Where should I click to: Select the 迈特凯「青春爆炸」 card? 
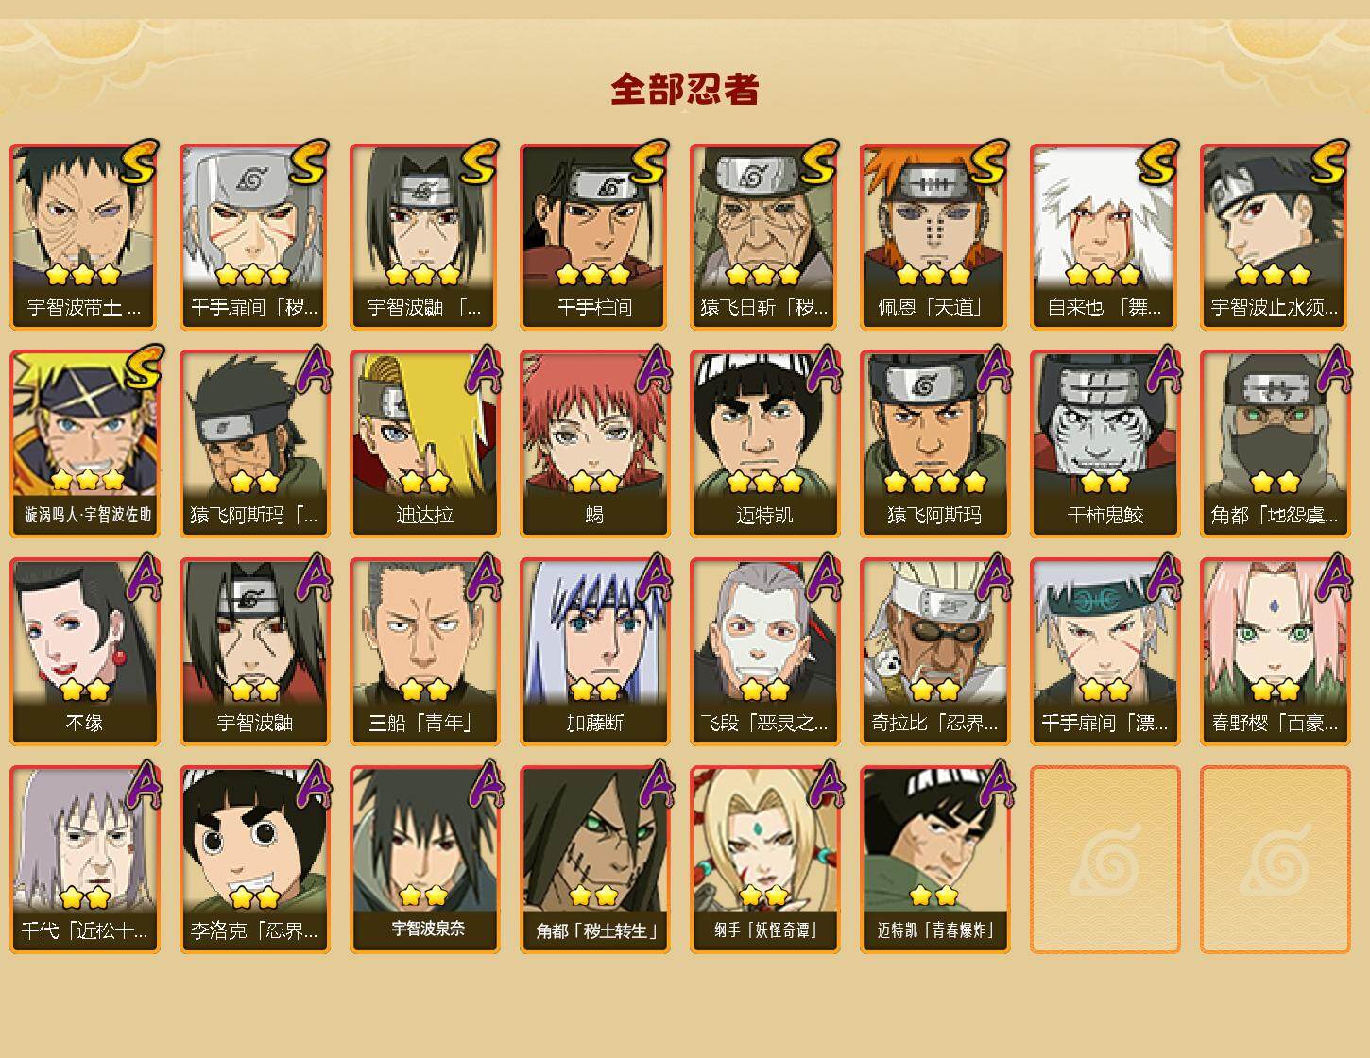point(935,860)
